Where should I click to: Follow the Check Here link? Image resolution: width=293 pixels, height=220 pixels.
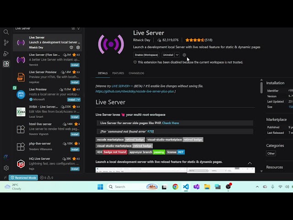(x=170, y=123)
